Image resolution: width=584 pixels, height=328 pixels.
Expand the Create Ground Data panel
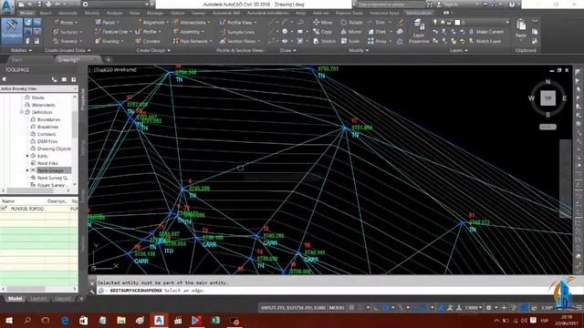tap(68, 50)
